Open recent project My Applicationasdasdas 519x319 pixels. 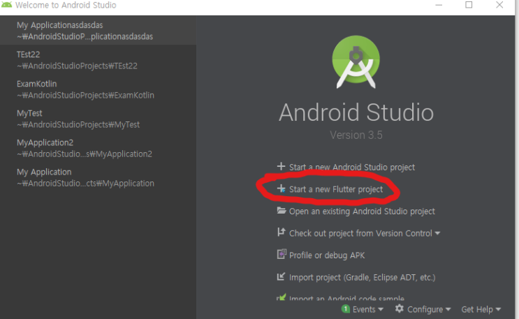98,31
